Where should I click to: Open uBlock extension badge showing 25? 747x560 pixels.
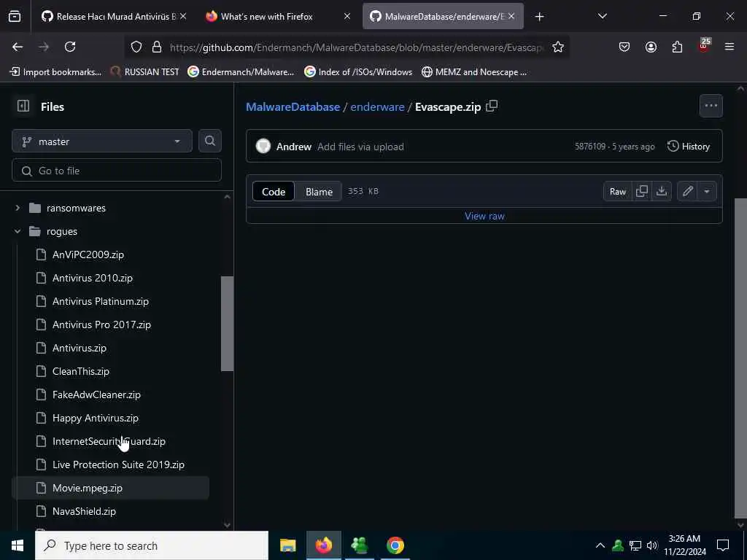point(703,47)
